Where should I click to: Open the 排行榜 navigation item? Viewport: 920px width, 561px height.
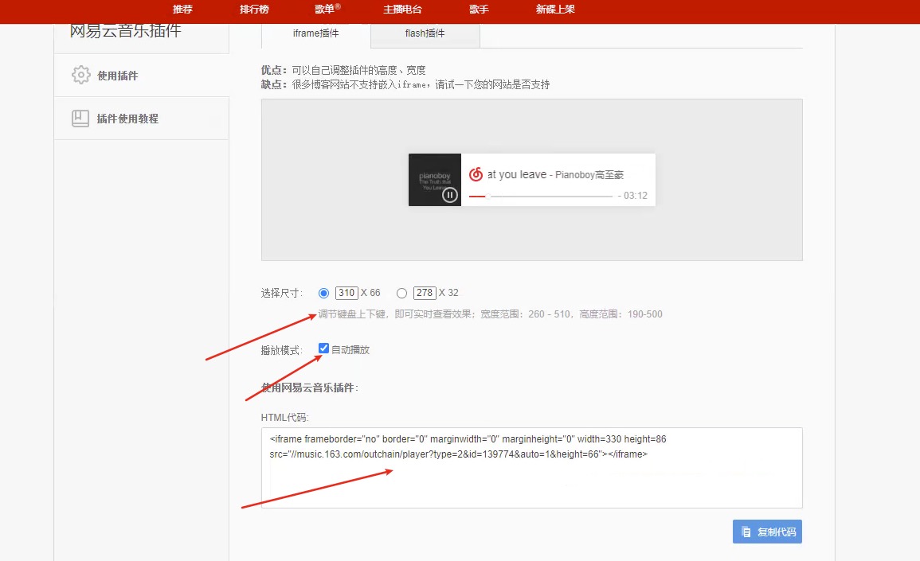click(x=254, y=10)
